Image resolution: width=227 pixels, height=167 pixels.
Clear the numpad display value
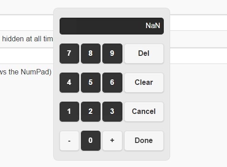[144, 83]
